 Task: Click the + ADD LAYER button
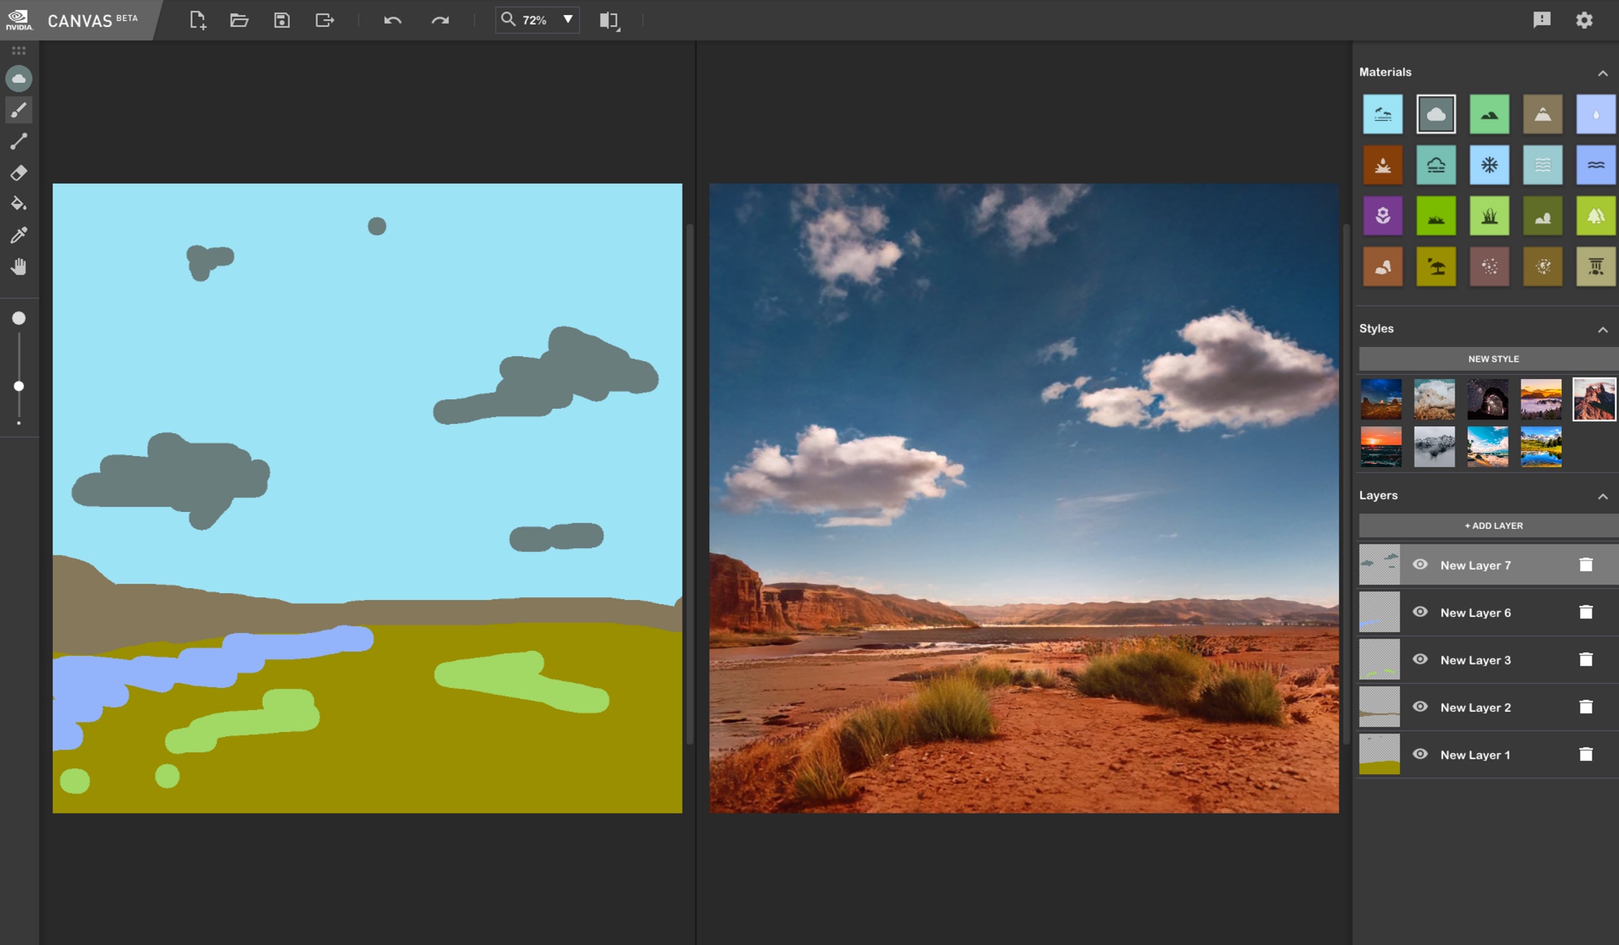1493,525
